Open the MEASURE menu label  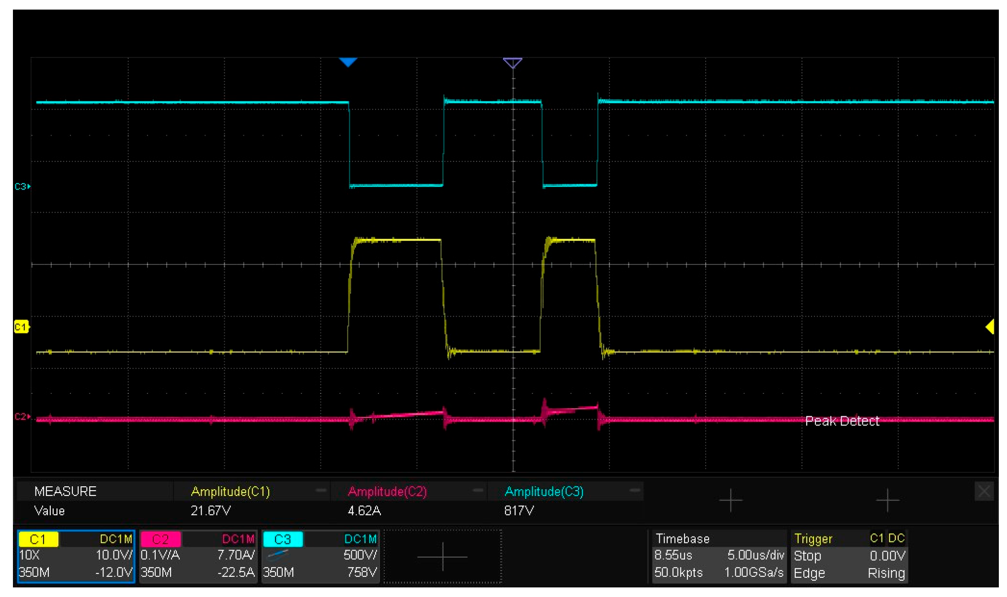click(x=65, y=491)
